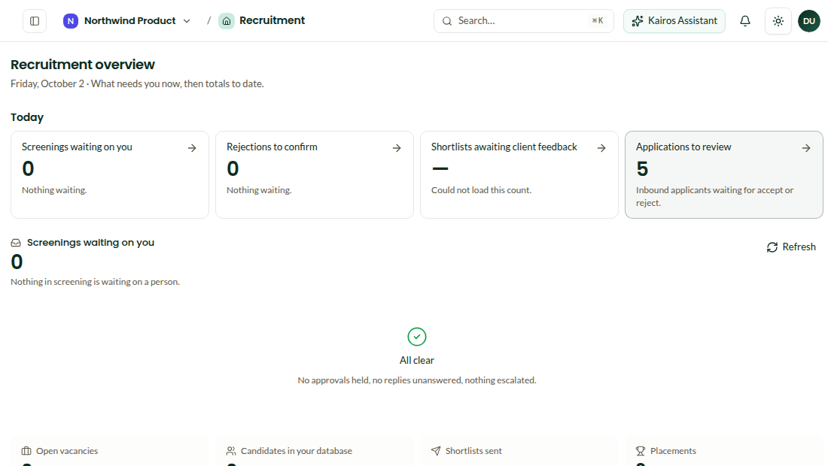Screen dimensions: 828x466
Task: Open the Rejections to confirm card
Action: 314,174
